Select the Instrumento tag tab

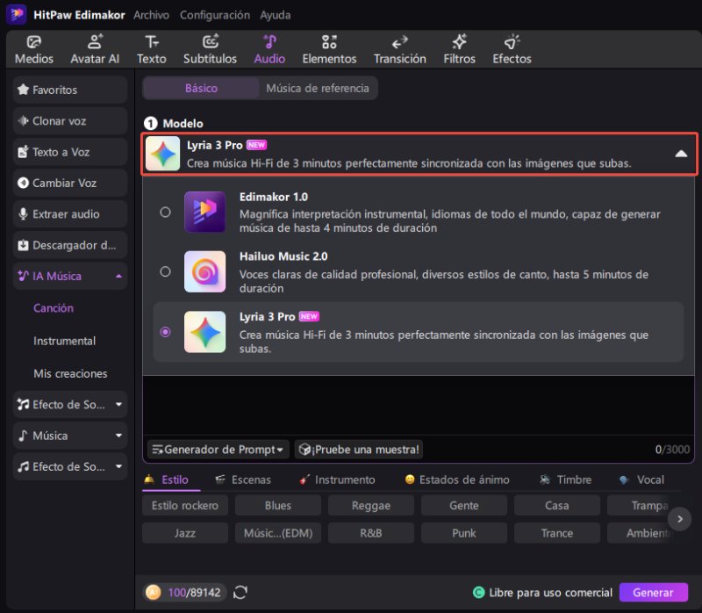point(338,480)
